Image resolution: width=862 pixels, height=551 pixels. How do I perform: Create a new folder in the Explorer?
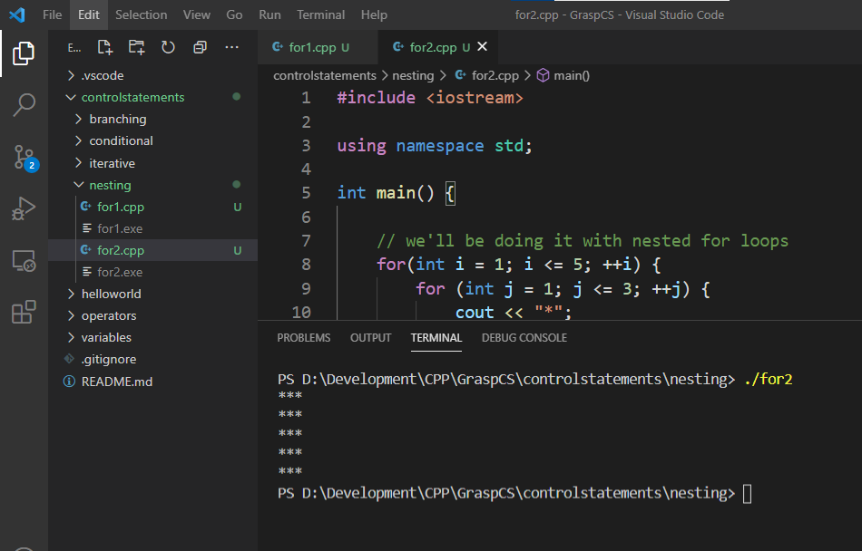click(x=135, y=47)
